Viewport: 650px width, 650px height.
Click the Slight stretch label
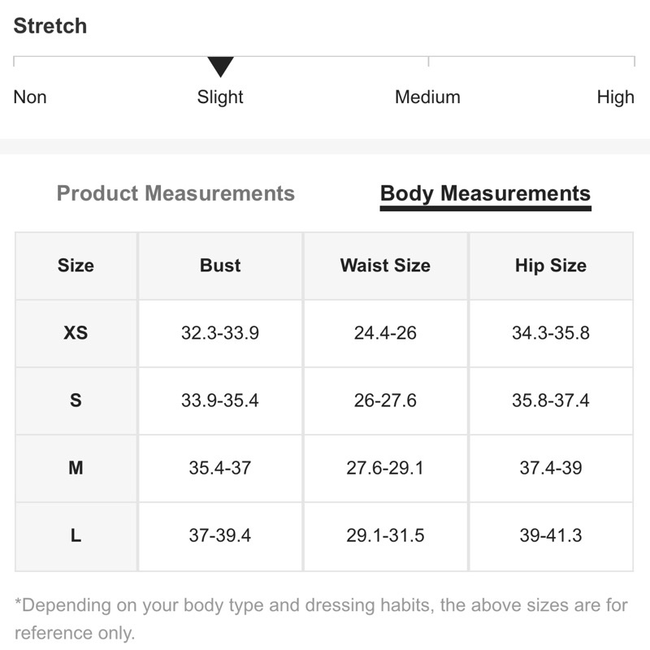pos(220,97)
